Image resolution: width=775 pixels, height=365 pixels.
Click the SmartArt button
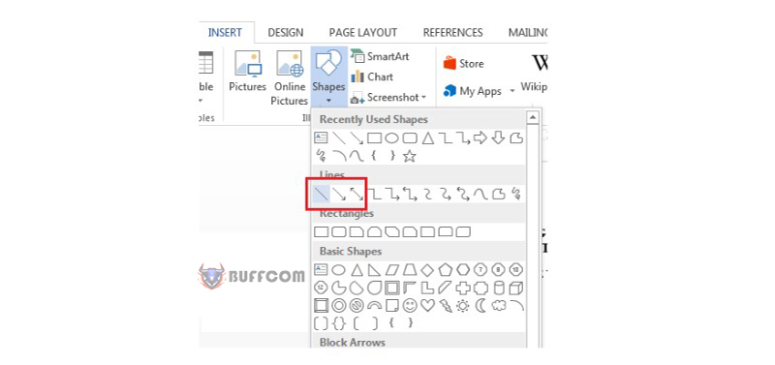pos(380,56)
